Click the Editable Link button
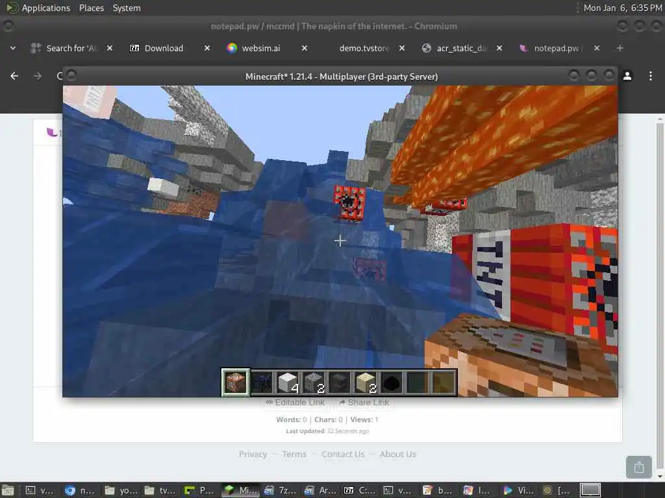The width and height of the screenshot is (665, 498). [295, 402]
